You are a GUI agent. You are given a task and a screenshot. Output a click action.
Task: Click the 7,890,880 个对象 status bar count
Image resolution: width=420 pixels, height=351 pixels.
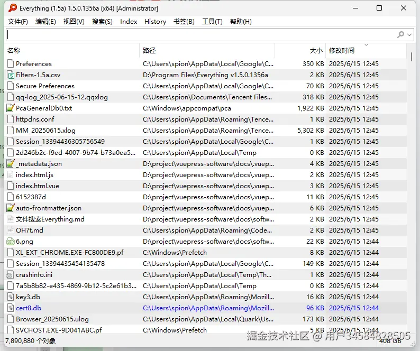pyautogui.click(x=30, y=341)
